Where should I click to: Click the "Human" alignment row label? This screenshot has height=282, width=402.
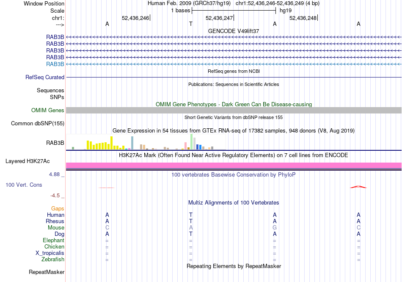(55, 215)
